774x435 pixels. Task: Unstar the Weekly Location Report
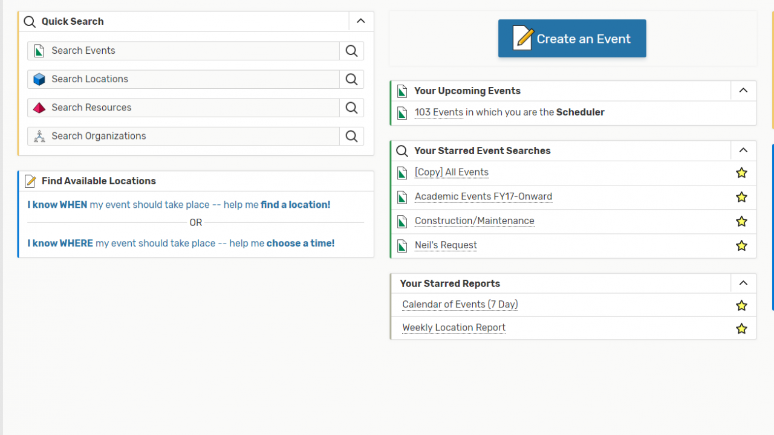741,328
